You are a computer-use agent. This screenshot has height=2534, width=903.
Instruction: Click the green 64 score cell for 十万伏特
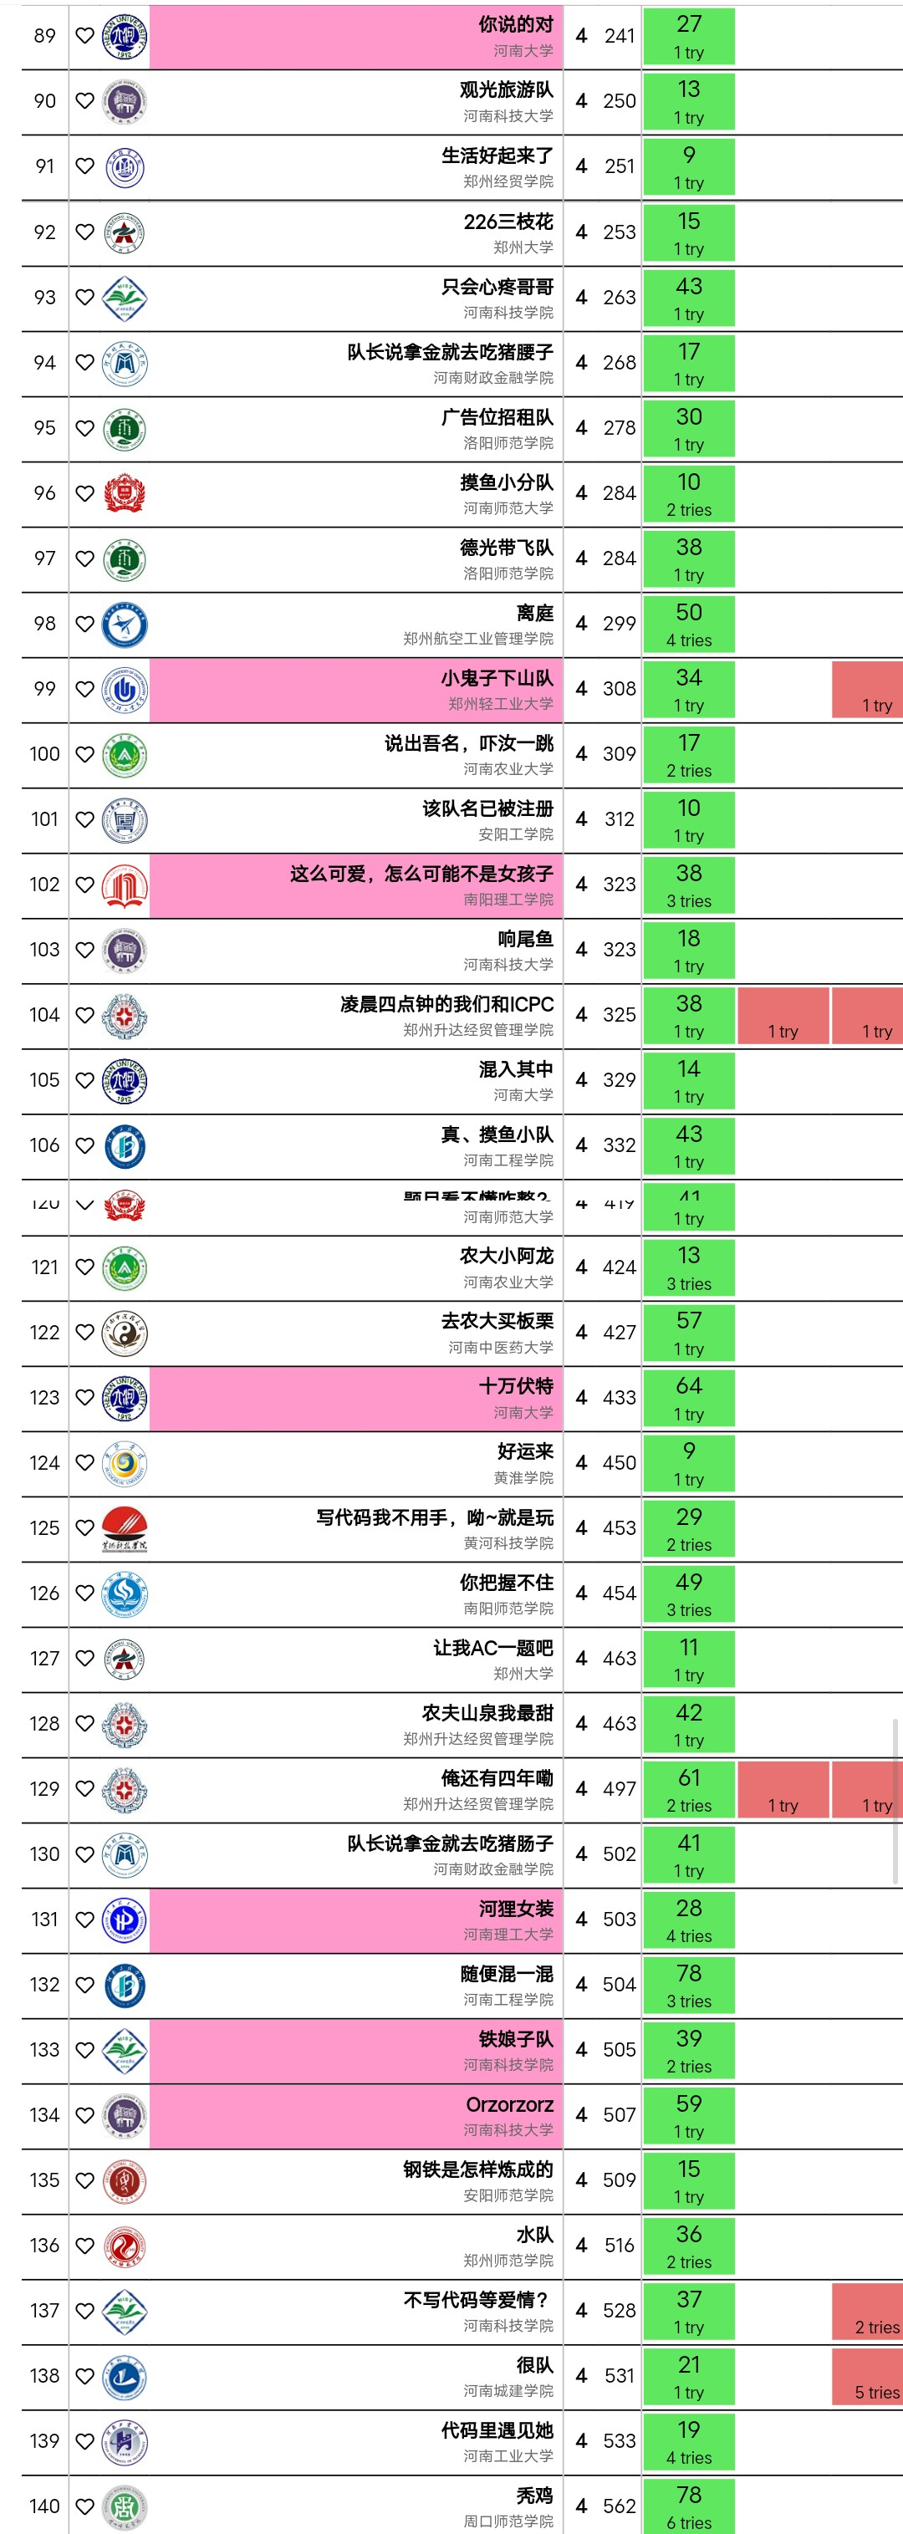tap(689, 1397)
